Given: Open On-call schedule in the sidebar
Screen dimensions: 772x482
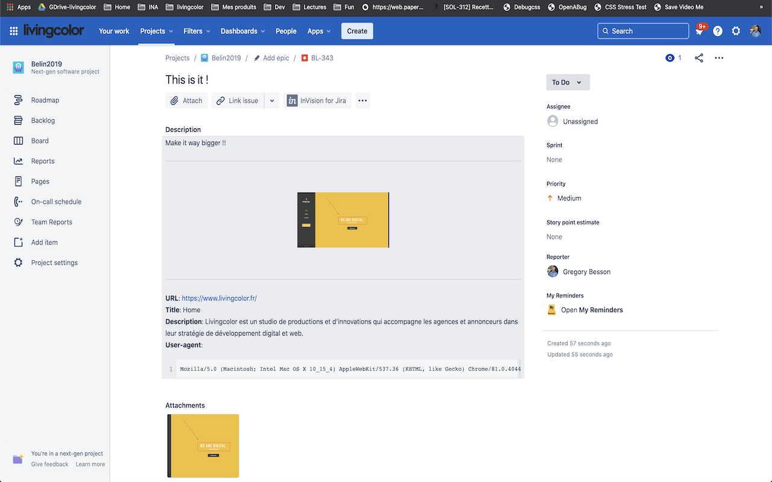Looking at the screenshot, I should [55, 202].
